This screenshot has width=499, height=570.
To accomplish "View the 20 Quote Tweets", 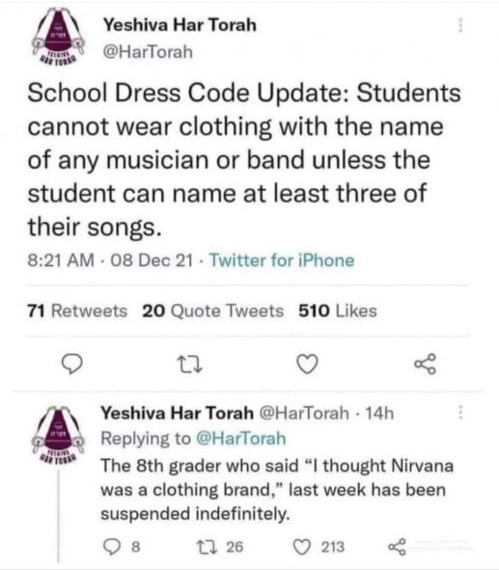I will [212, 312].
